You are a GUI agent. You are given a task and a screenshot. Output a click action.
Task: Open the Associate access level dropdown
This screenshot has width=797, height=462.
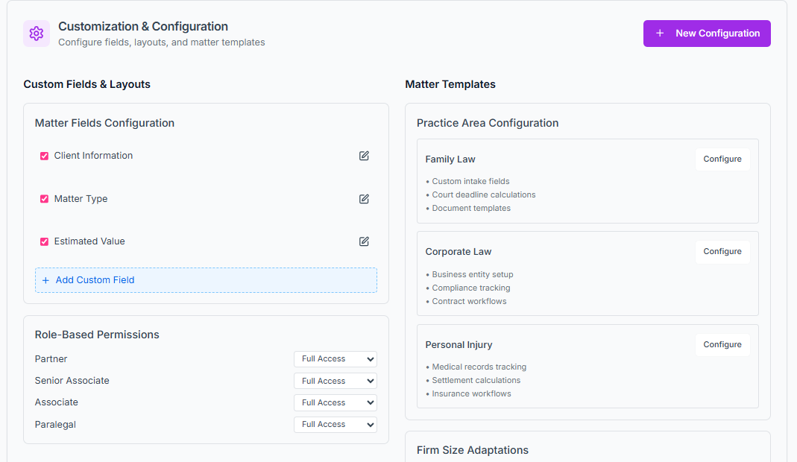tap(335, 402)
